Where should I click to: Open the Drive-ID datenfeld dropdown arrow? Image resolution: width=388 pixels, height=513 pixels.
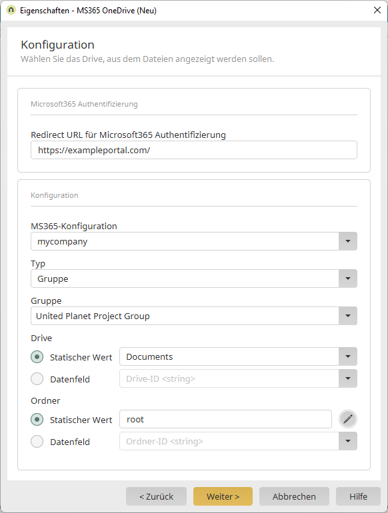point(348,378)
